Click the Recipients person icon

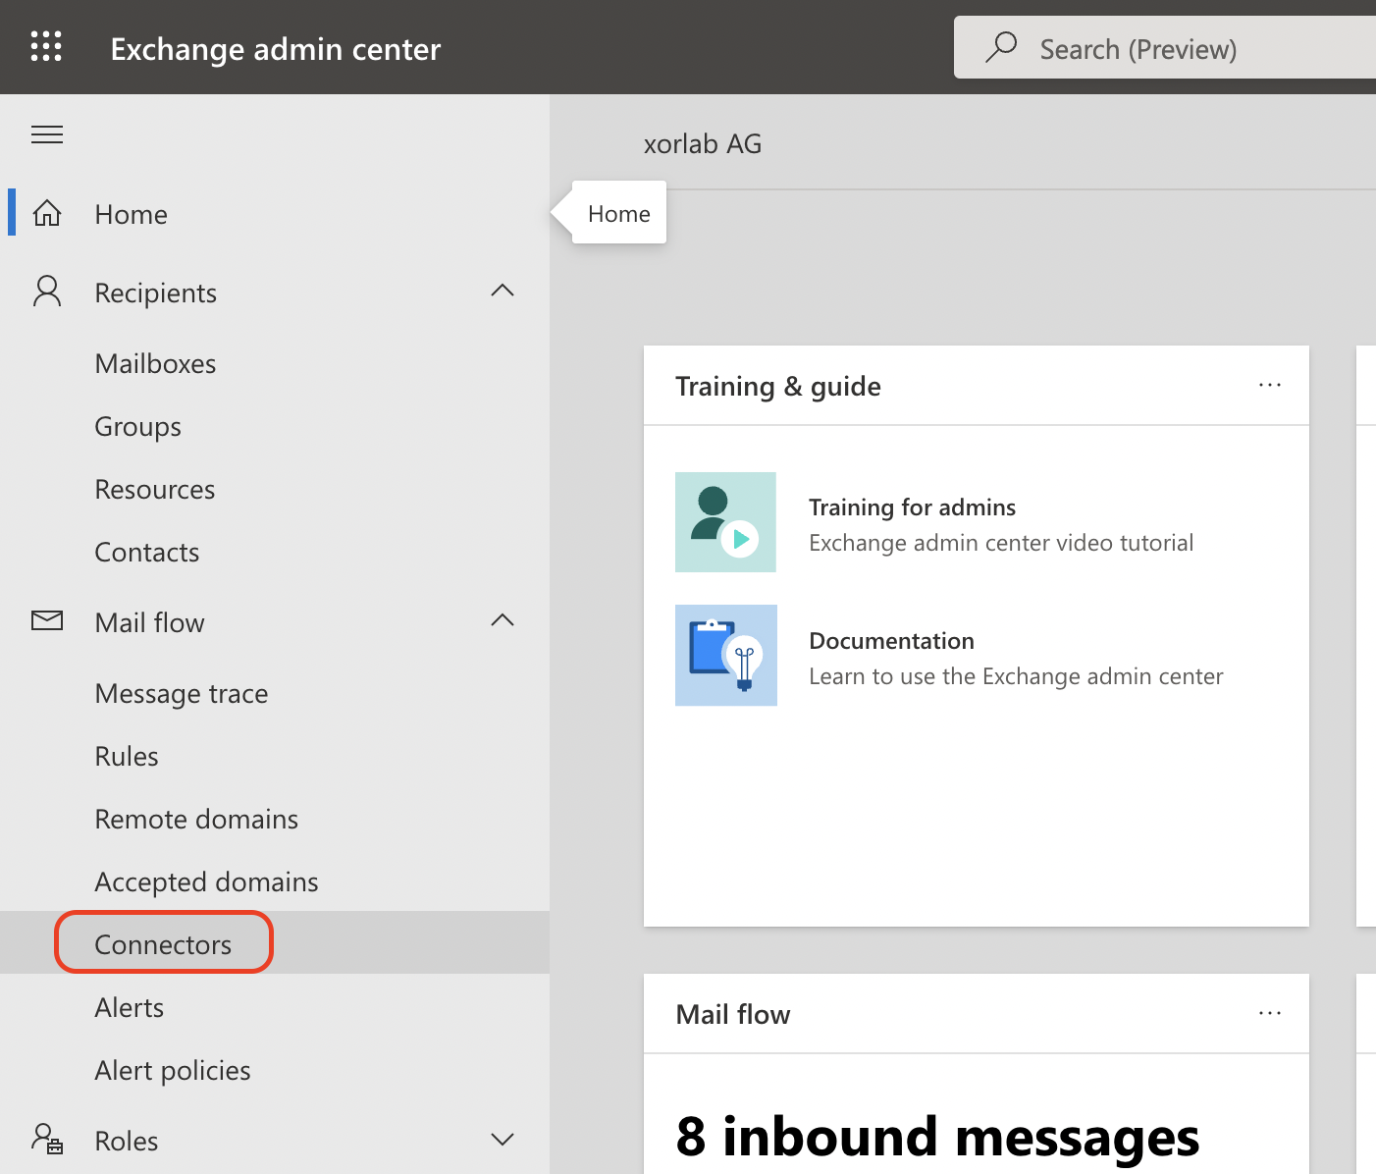coord(47,292)
